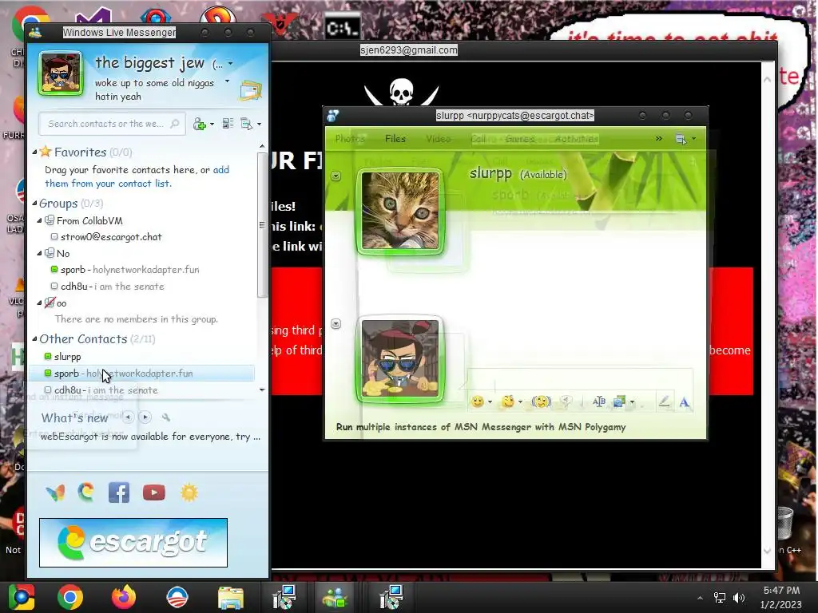This screenshot has height=613, width=818.
Task: Open the email inbox envelope icon
Action: click(x=250, y=91)
